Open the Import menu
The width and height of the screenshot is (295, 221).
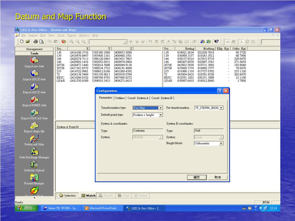pyautogui.click(x=33, y=35)
